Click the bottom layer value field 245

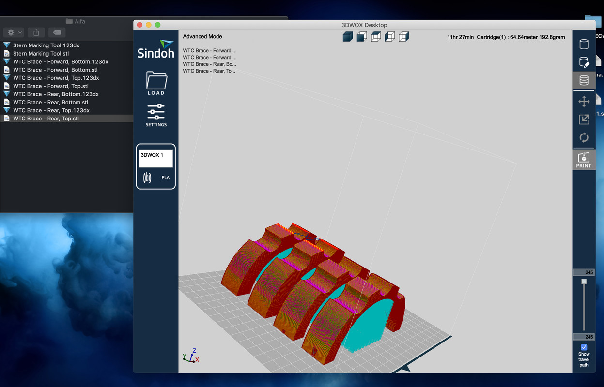tap(584, 337)
